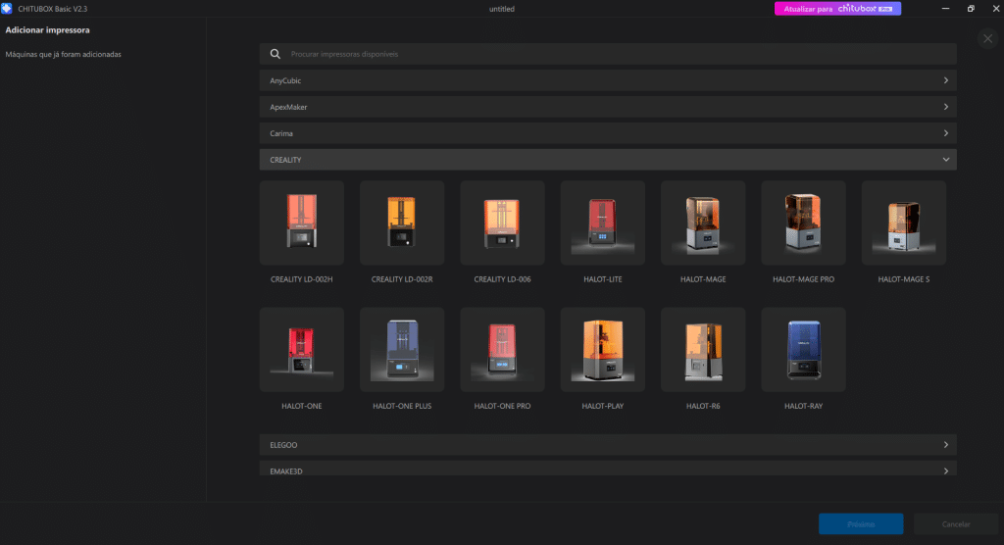Select the CREALITY LD-002R printer thumbnail
Image resolution: width=1004 pixels, height=545 pixels.
(x=402, y=223)
